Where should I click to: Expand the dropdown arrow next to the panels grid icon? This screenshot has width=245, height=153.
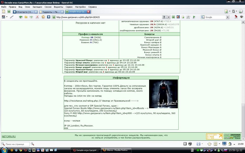pos(7,17)
